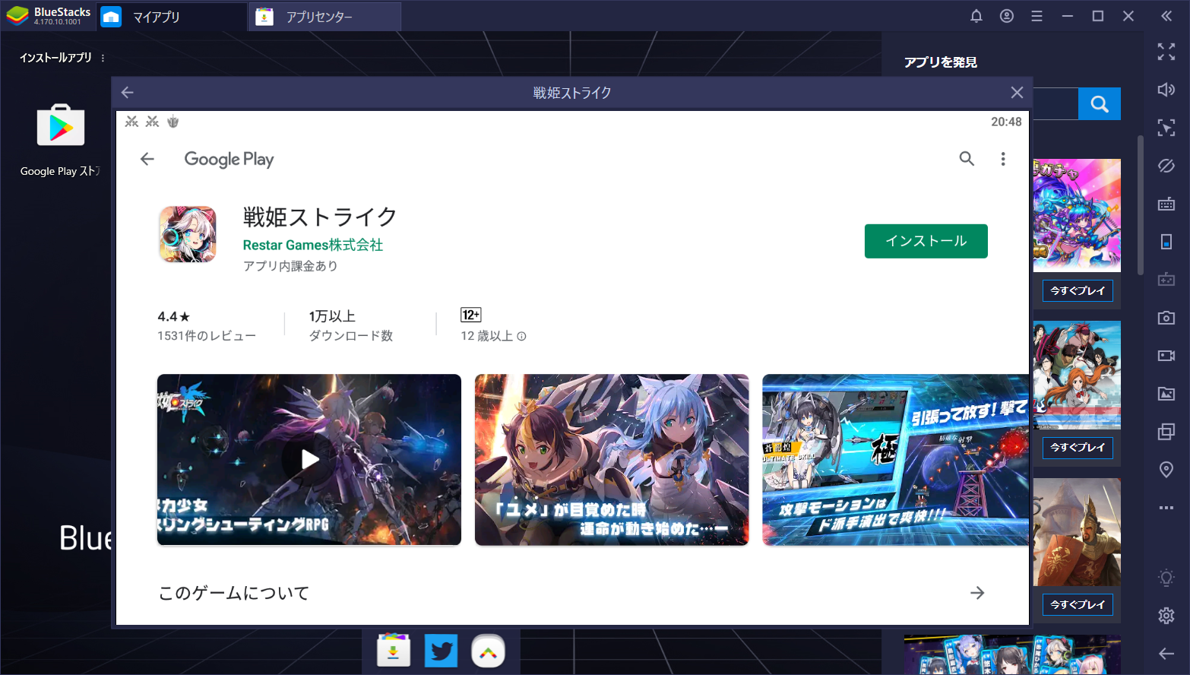Toggle fullscreen mode in the sidebar
Screen dimensions: 1190x675
coord(1166,52)
